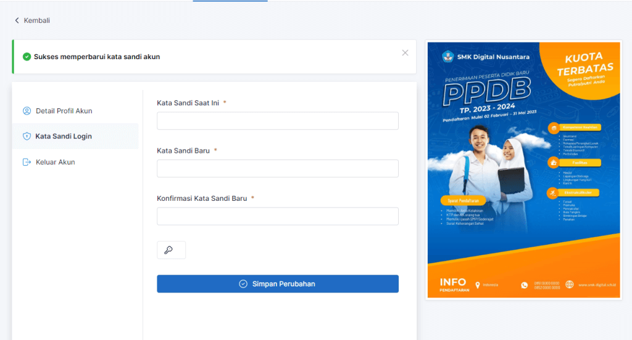Click the WhatsApp icon on the poster
This screenshot has height=340, width=632.
[525, 285]
